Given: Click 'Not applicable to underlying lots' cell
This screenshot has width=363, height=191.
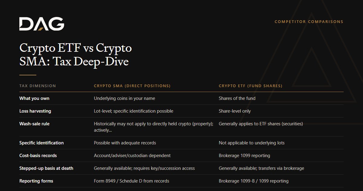Looking at the screenshot, I should 252,143.
